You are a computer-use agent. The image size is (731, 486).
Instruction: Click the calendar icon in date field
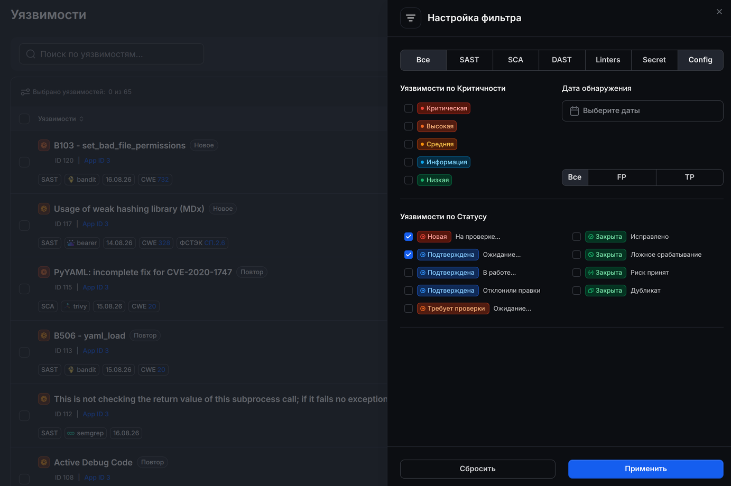click(x=575, y=111)
